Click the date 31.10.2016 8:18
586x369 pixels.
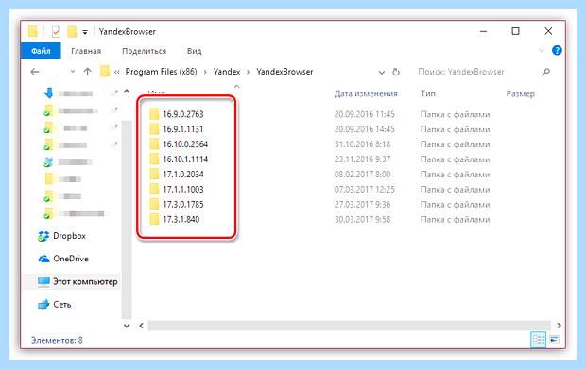[362, 144]
